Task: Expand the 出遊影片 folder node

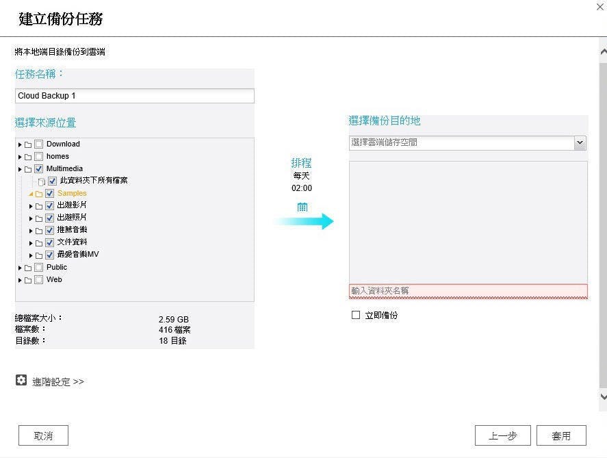Action: pos(31,206)
